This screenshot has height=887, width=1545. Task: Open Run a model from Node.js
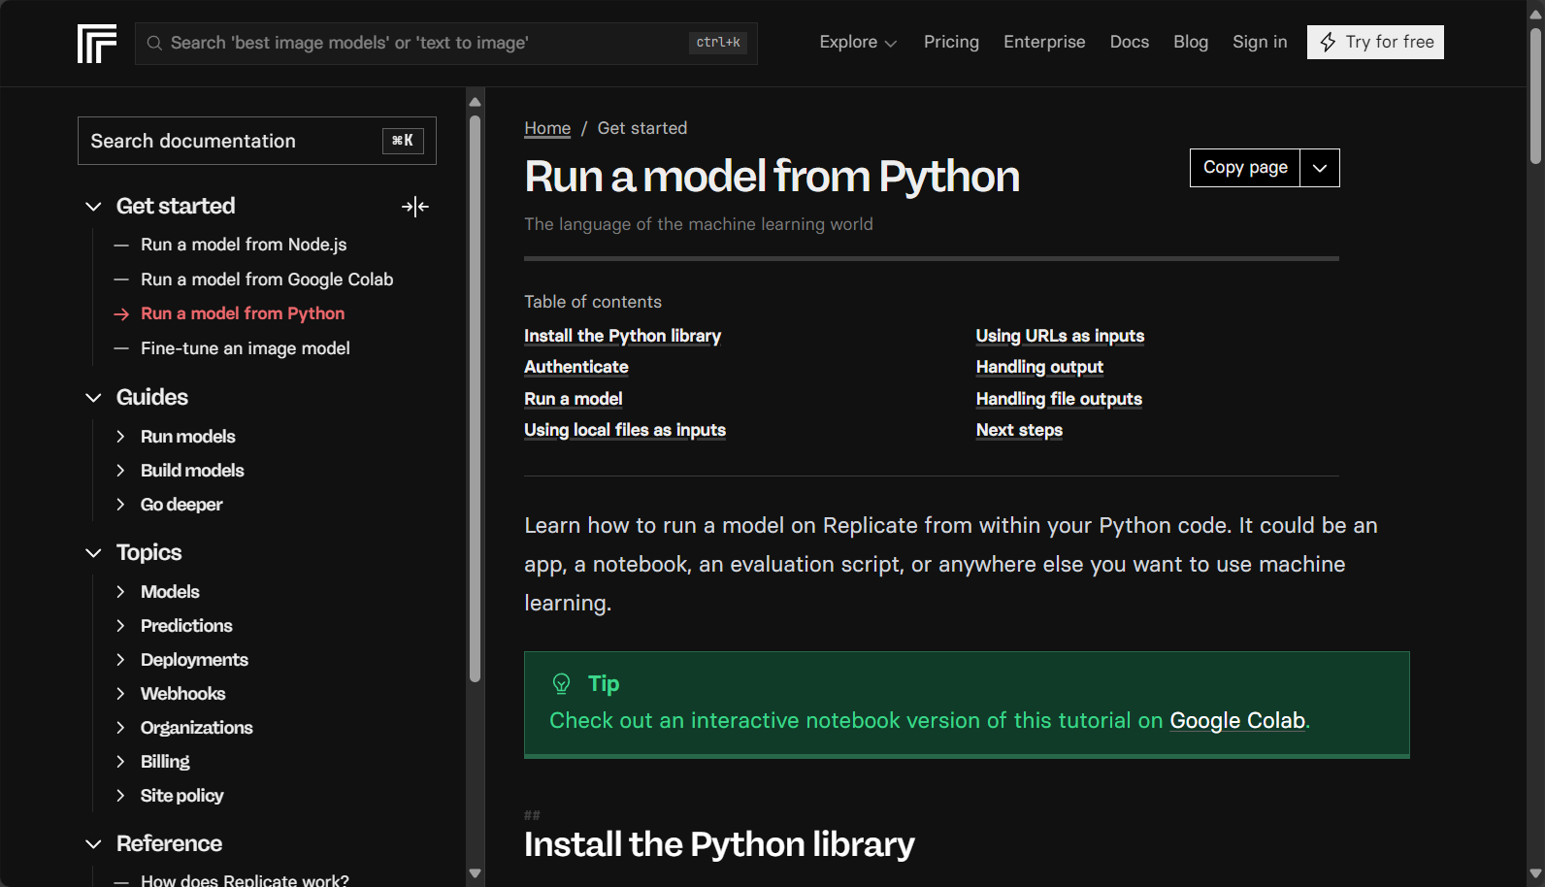coord(244,245)
